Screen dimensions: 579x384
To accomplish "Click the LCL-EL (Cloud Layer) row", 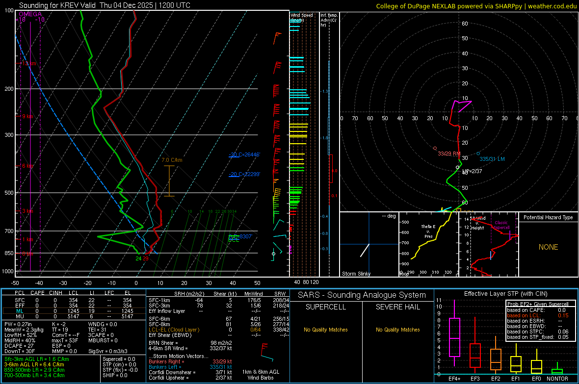I will point(219,330).
